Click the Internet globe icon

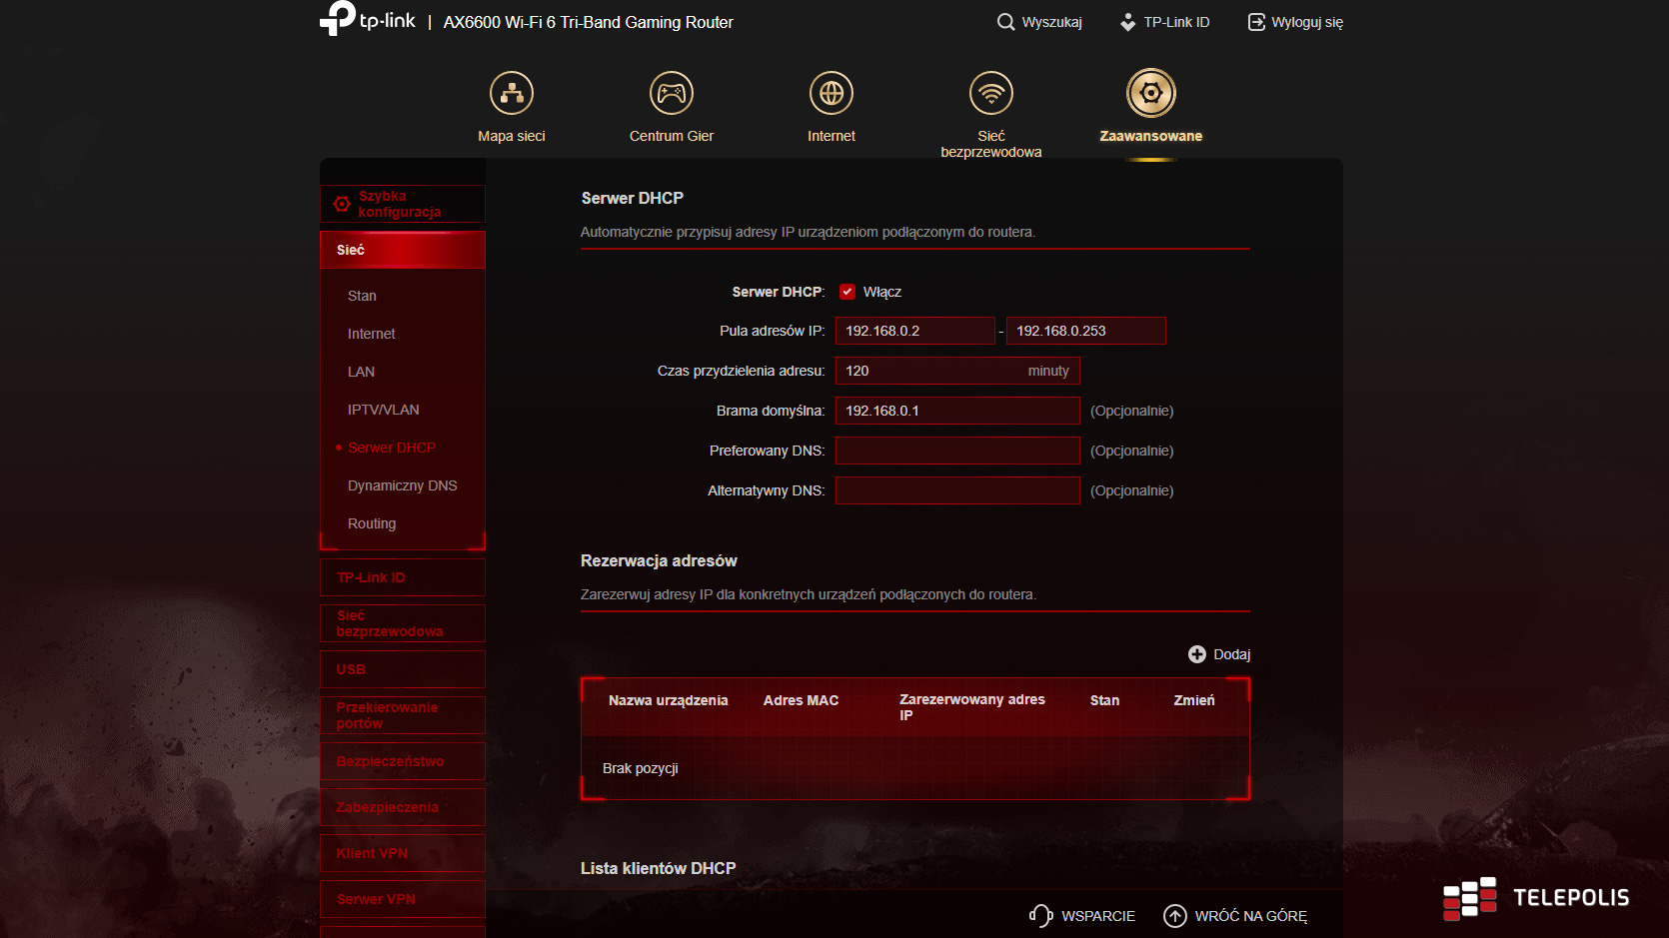831,94
